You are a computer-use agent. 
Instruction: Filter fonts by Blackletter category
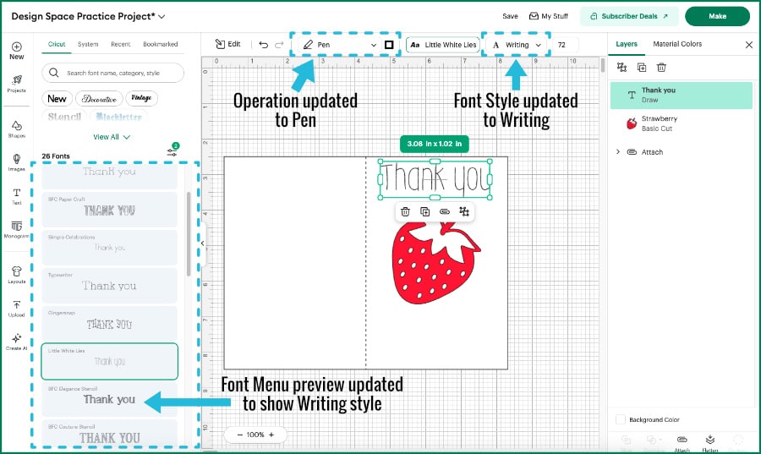pos(119,117)
